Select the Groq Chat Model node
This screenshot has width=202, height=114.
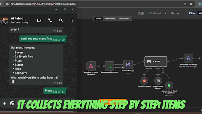144,81
